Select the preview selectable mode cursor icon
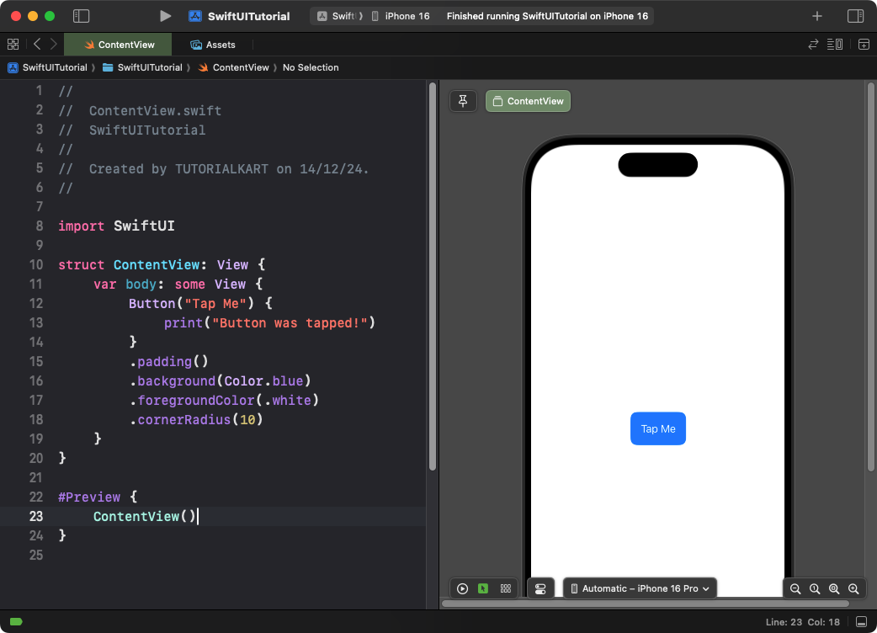Image resolution: width=877 pixels, height=633 pixels. 483,588
